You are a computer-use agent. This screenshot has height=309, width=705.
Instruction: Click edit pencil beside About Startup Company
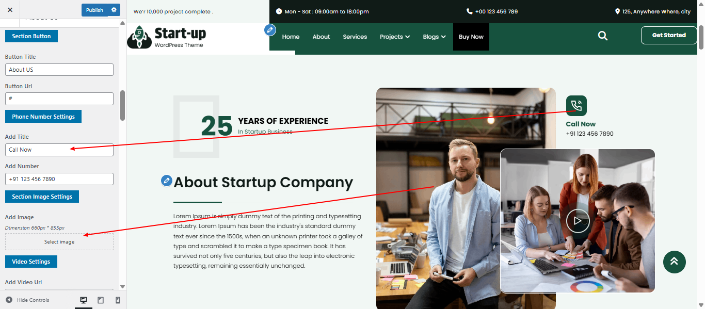[x=166, y=181]
